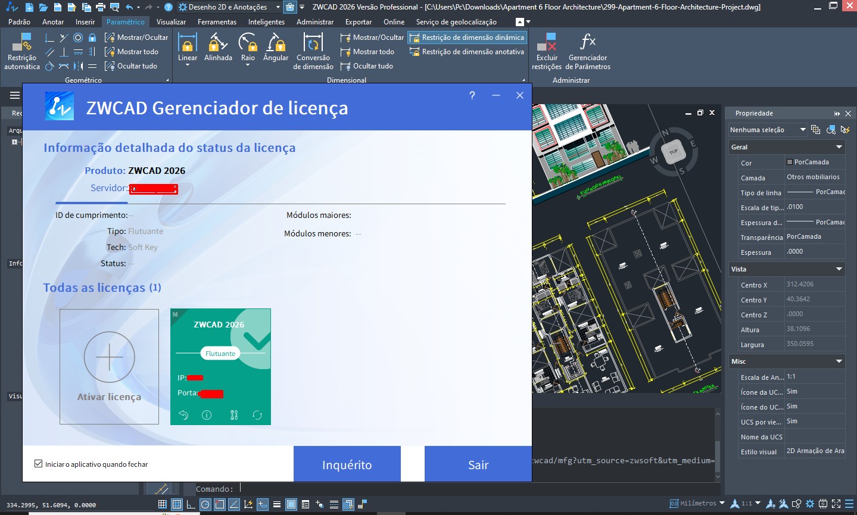857x515 pixels.
Task: Click the quick select icon in Propriedade panel
Action: pyautogui.click(x=844, y=130)
